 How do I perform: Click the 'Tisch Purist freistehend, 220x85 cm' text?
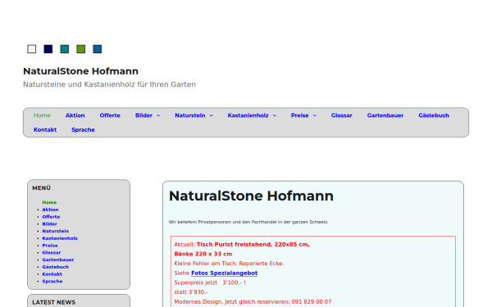click(253, 245)
